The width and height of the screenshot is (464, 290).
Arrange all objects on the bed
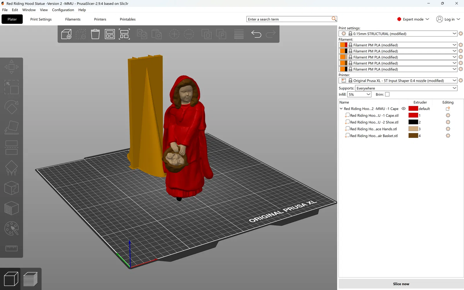click(x=110, y=34)
